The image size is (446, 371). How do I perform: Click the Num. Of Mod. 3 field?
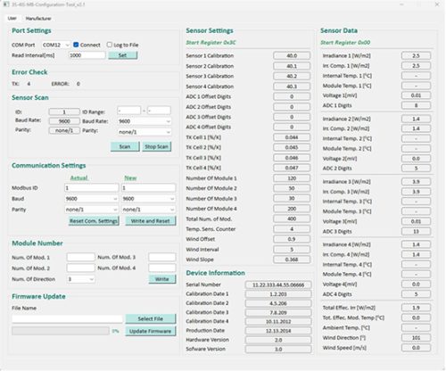[x=162, y=257]
